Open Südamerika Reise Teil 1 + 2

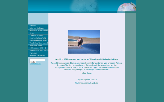coord(38,38)
